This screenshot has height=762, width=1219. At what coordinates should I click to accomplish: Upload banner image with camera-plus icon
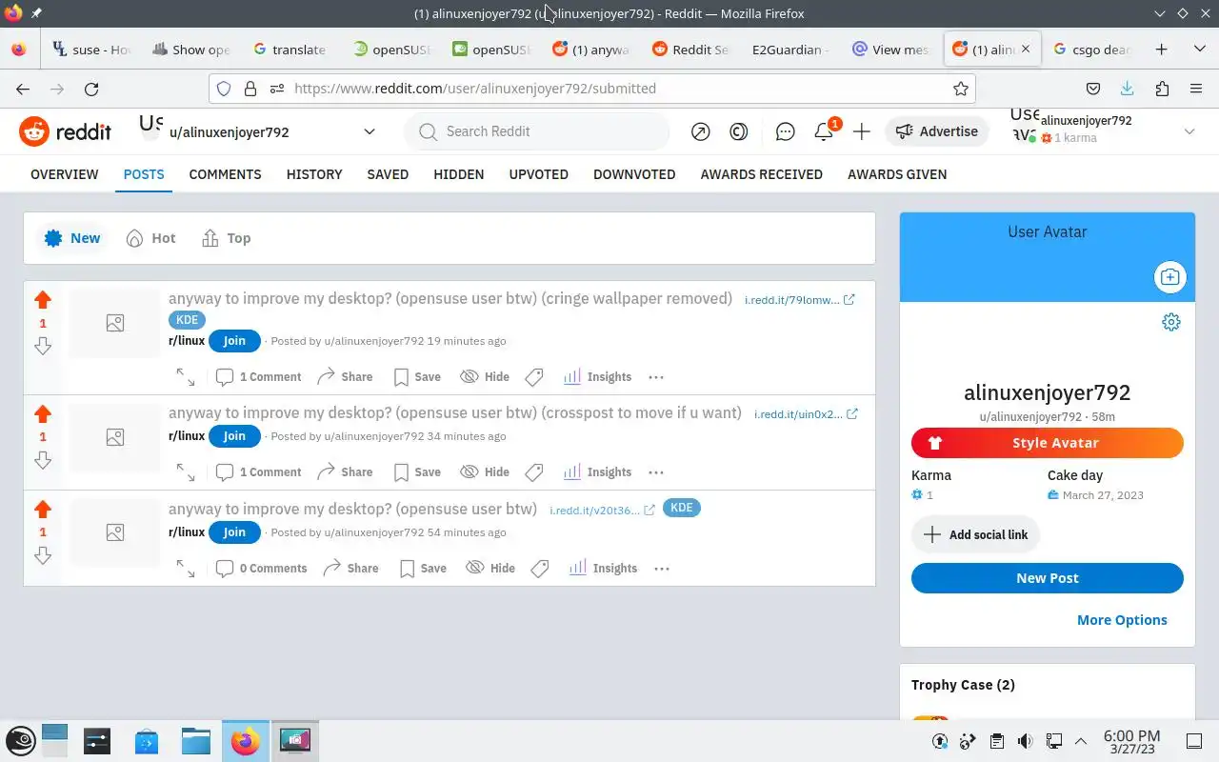pyautogui.click(x=1169, y=277)
